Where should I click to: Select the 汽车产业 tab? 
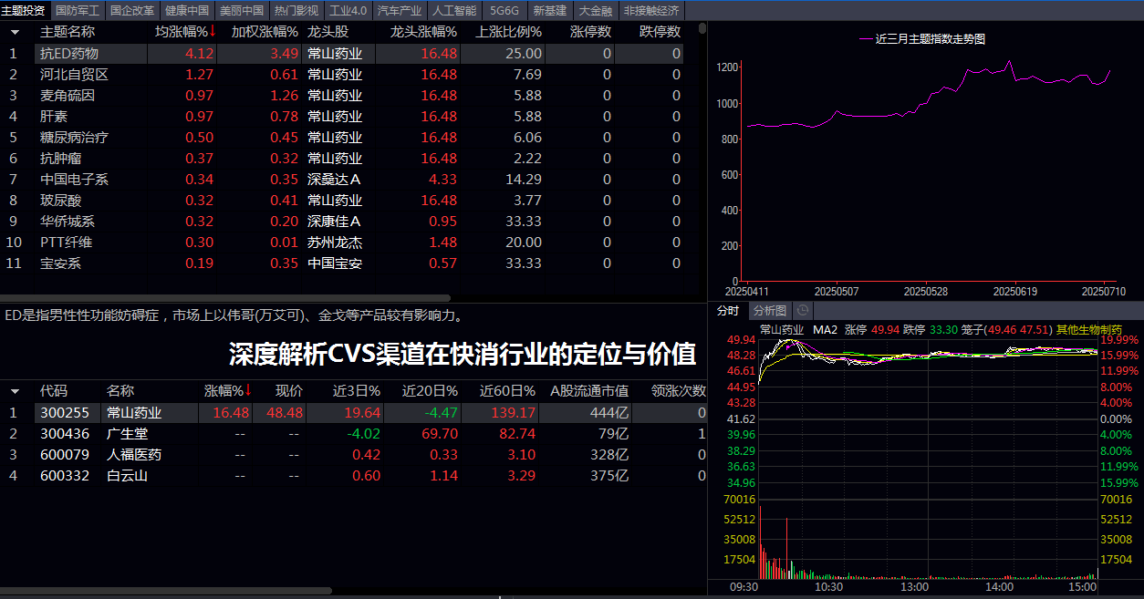point(400,11)
